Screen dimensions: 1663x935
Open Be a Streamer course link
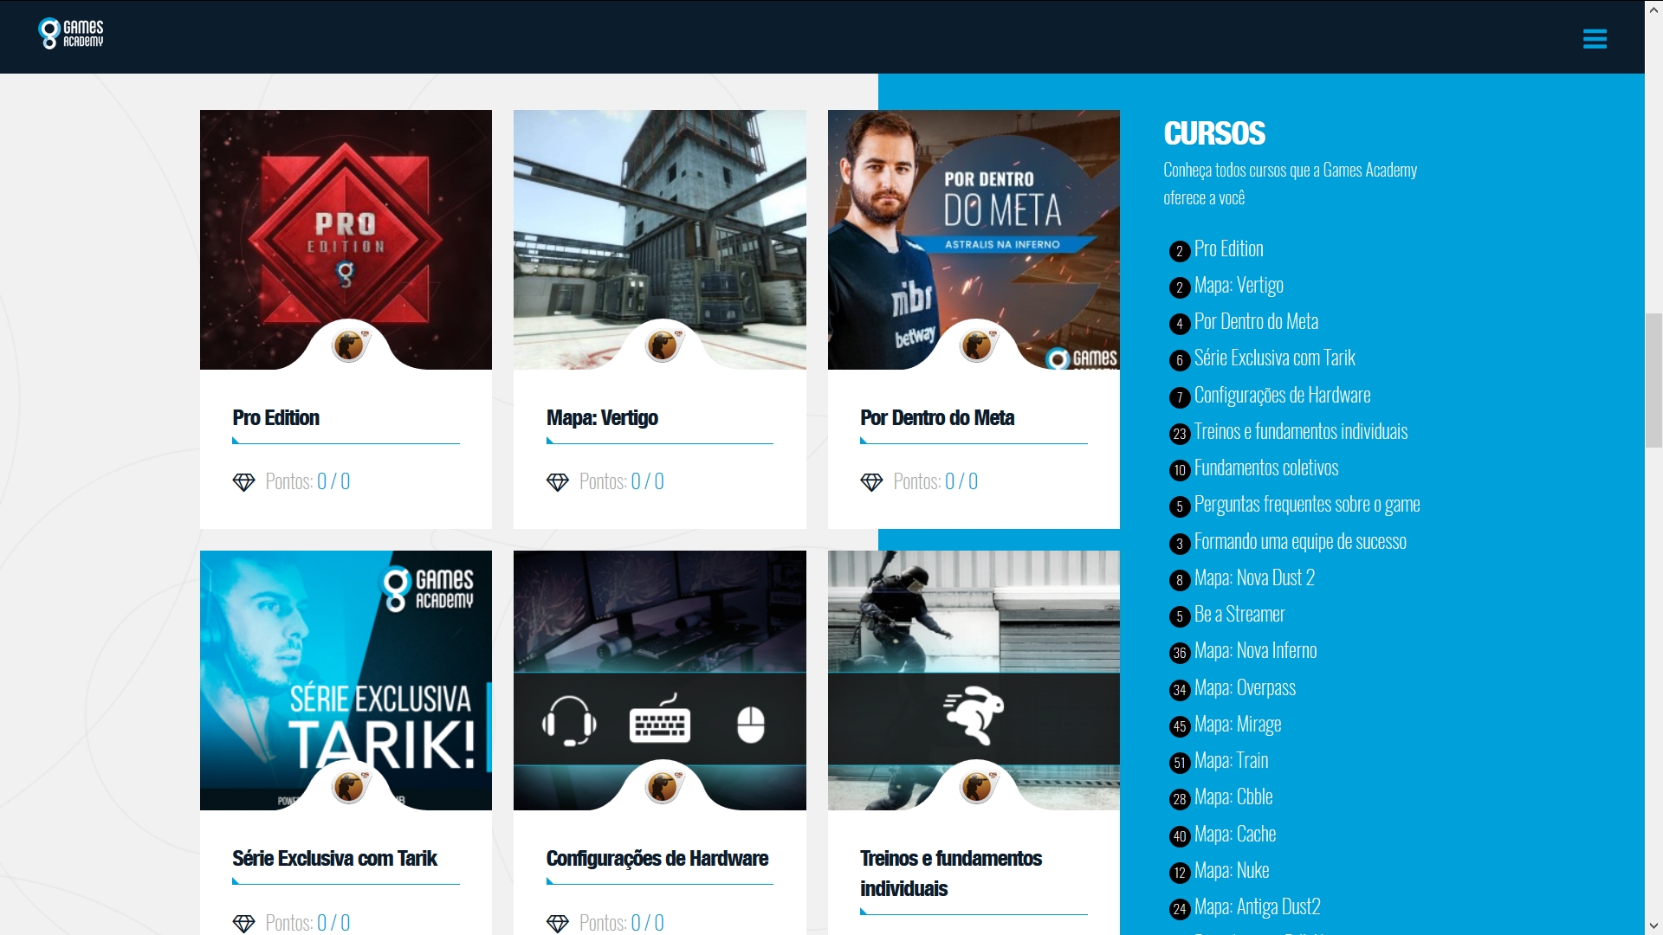point(1239,615)
